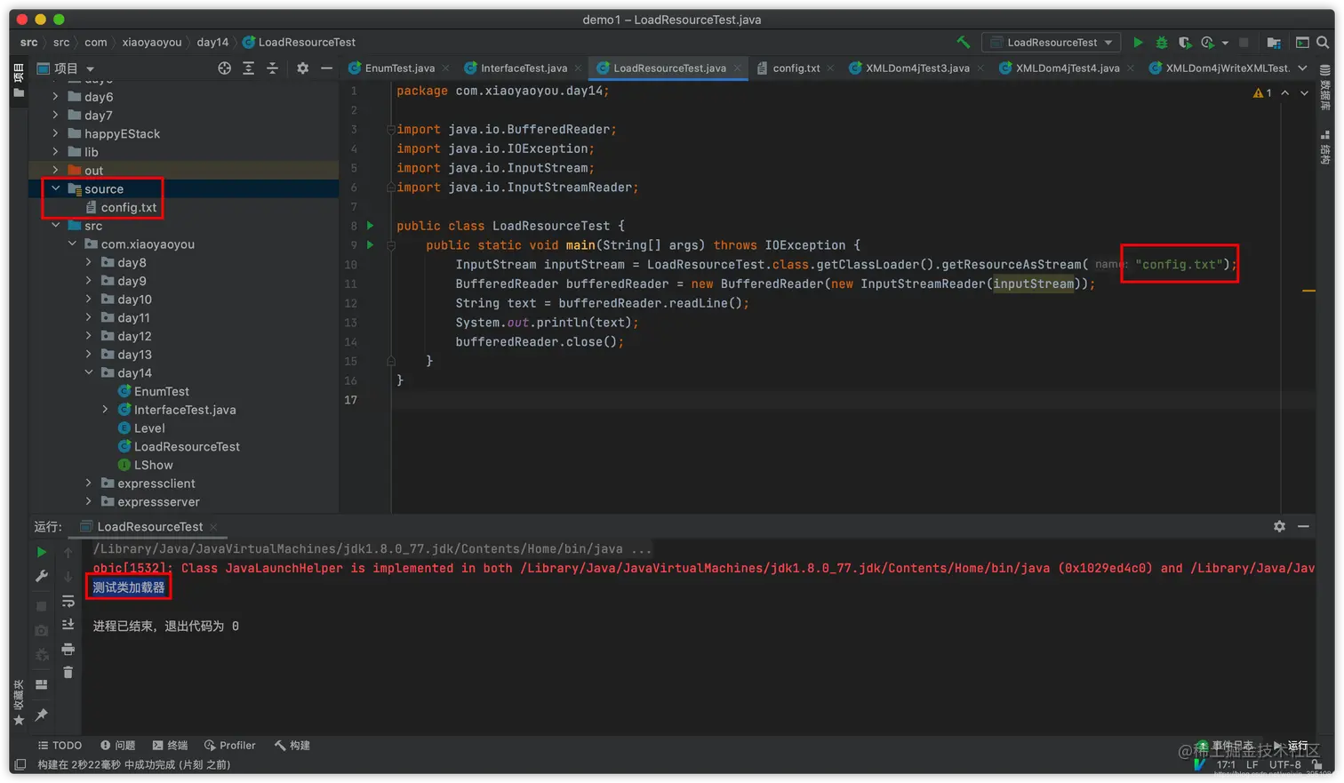Screen dimensions: 1344x783
Task: Select LoadResourceTest file in project tree
Action: [x=187, y=447]
